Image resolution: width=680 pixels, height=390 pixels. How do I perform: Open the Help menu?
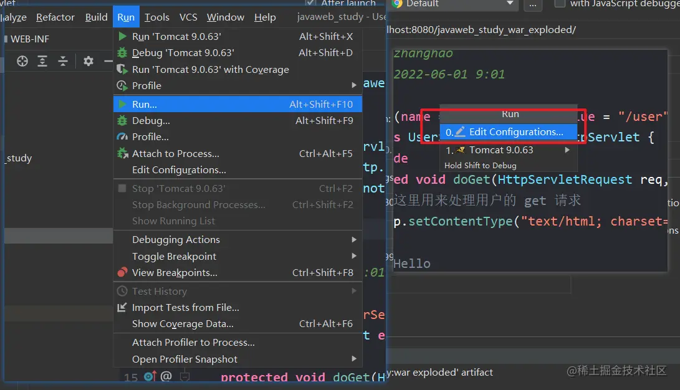pos(265,17)
